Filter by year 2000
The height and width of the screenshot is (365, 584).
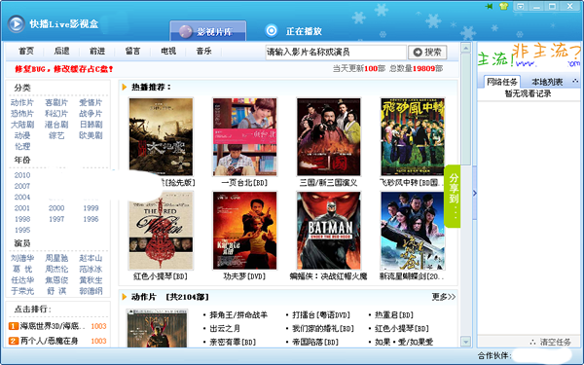(56, 208)
